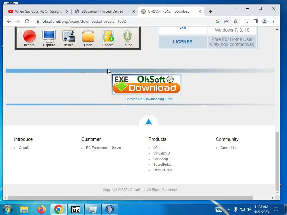The width and height of the screenshot is (287, 215).
Task: Click the input language tray icon
Action: pyautogui.click(x=219, y=209)
